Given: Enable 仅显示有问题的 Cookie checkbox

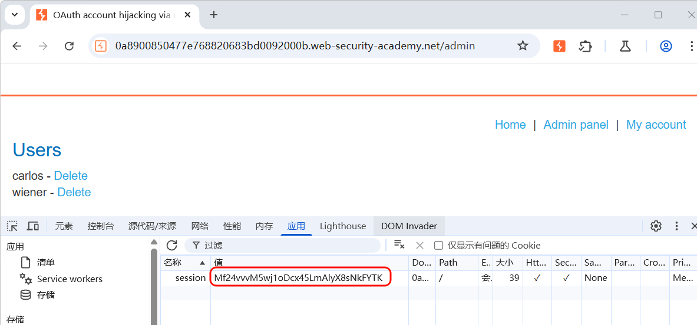Looking at the screenshot, I should pos(438,246).
